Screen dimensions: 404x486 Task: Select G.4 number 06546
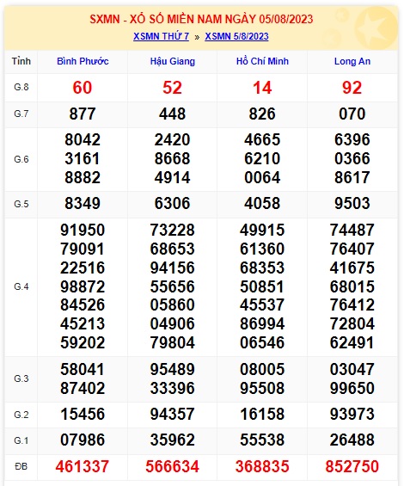tap(262, 343)
